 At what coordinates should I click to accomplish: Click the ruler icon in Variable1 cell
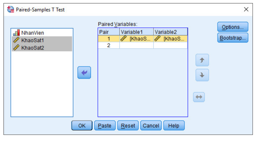click(x=123, y=39)
